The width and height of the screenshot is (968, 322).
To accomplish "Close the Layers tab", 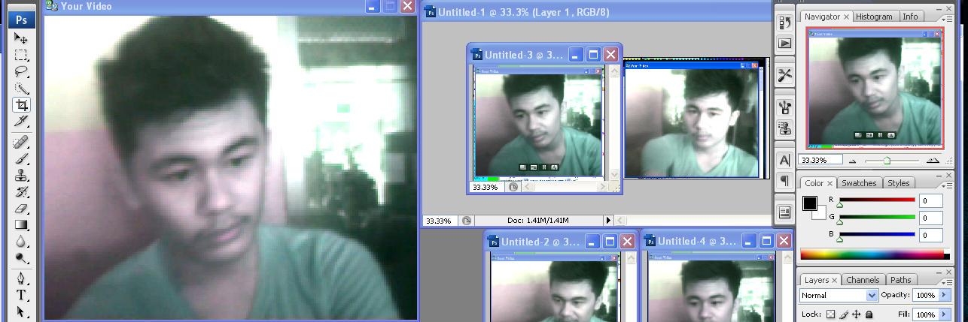I will coord(836,280).
